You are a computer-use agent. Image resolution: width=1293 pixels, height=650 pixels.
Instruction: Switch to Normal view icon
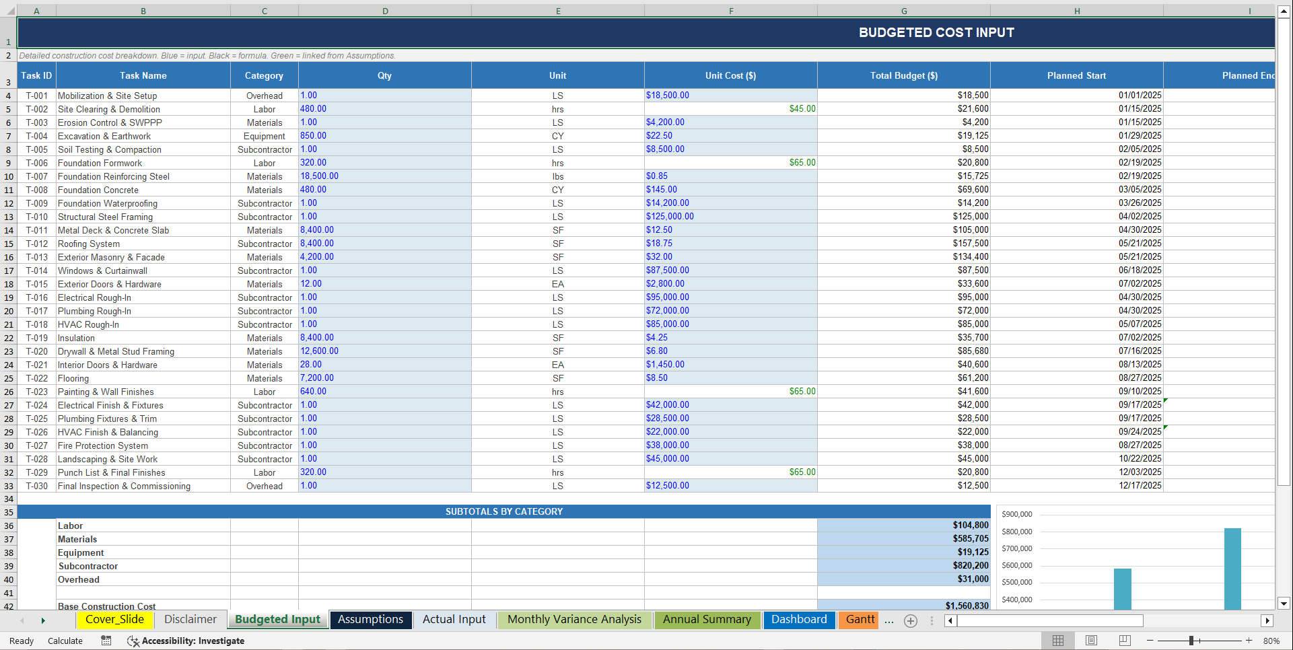tap(1058, 641)
